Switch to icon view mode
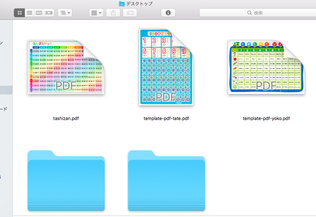 click(19, 13)
